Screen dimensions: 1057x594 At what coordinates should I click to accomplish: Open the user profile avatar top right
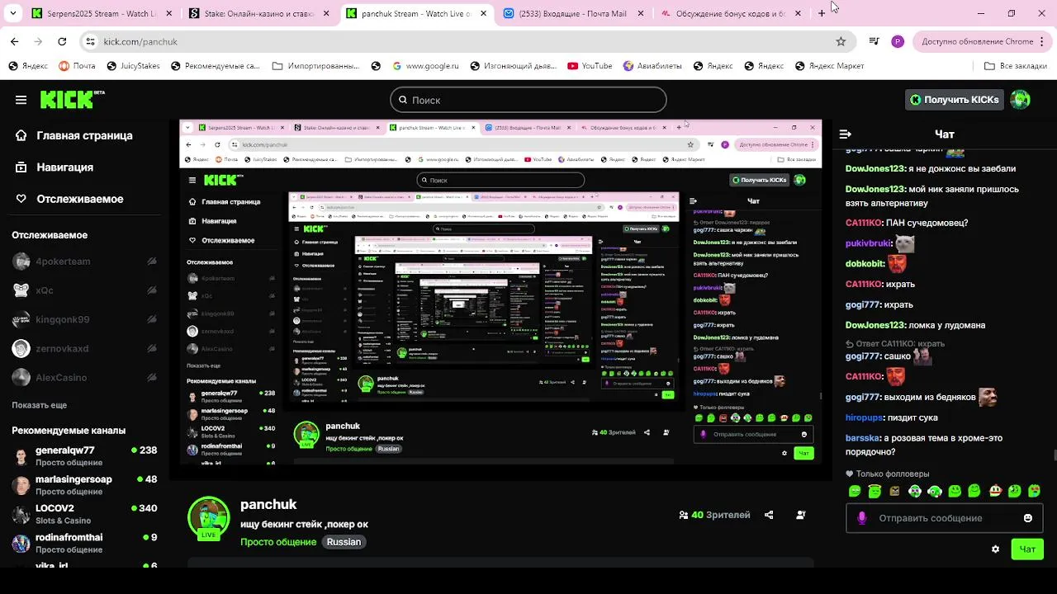(x=1021, y=100)
